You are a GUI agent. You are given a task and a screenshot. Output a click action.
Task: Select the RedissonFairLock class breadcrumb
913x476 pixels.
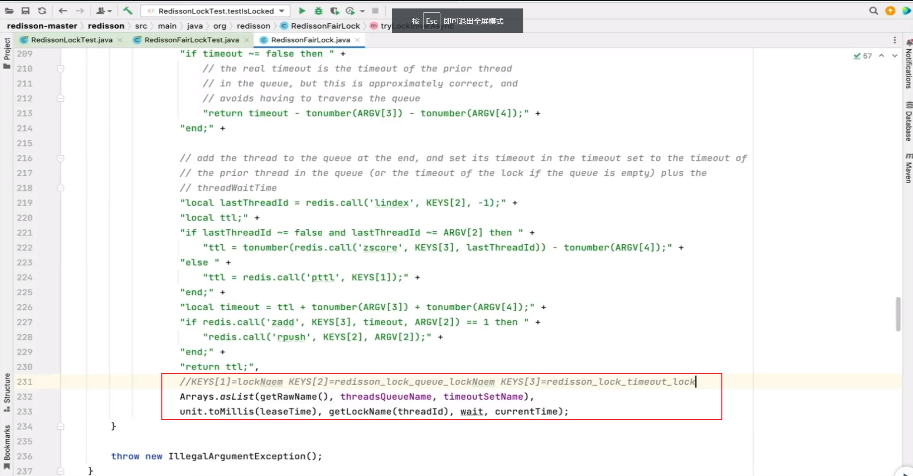click(x=320, y=26)
